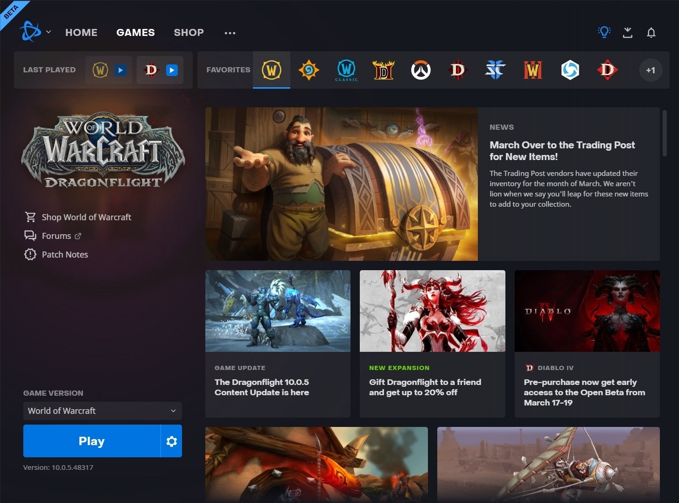Read March Over to the Trading Post headline

562,151
